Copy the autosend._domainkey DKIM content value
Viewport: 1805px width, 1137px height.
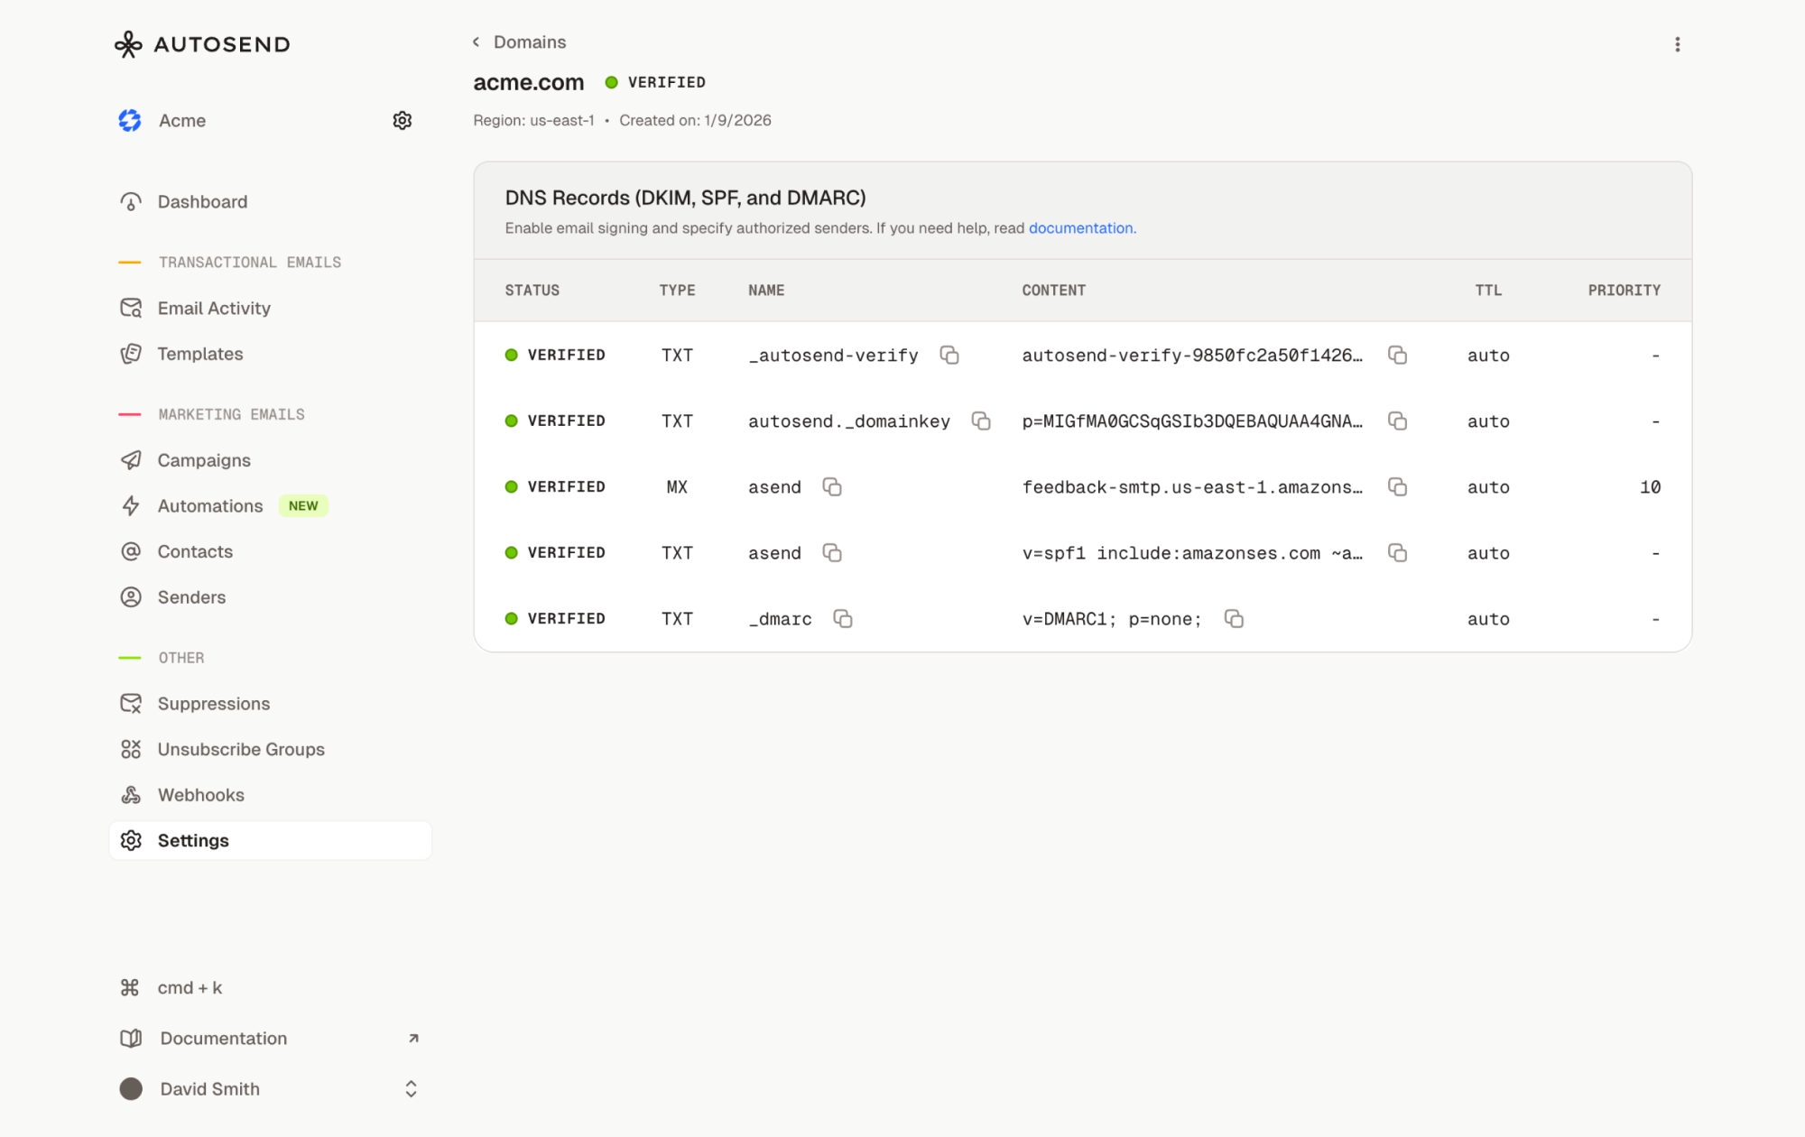[x=1397, y=421]
